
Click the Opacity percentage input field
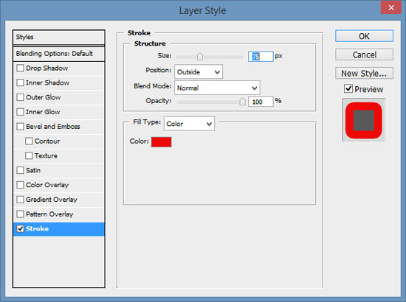click(x=261, y=102)
